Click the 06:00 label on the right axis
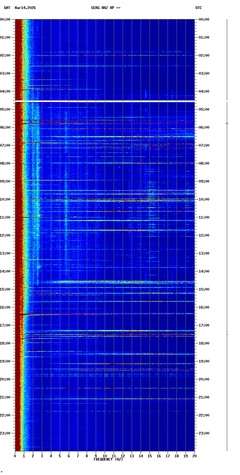The width and height of the screenshot is (240, 475). point(204,127)
